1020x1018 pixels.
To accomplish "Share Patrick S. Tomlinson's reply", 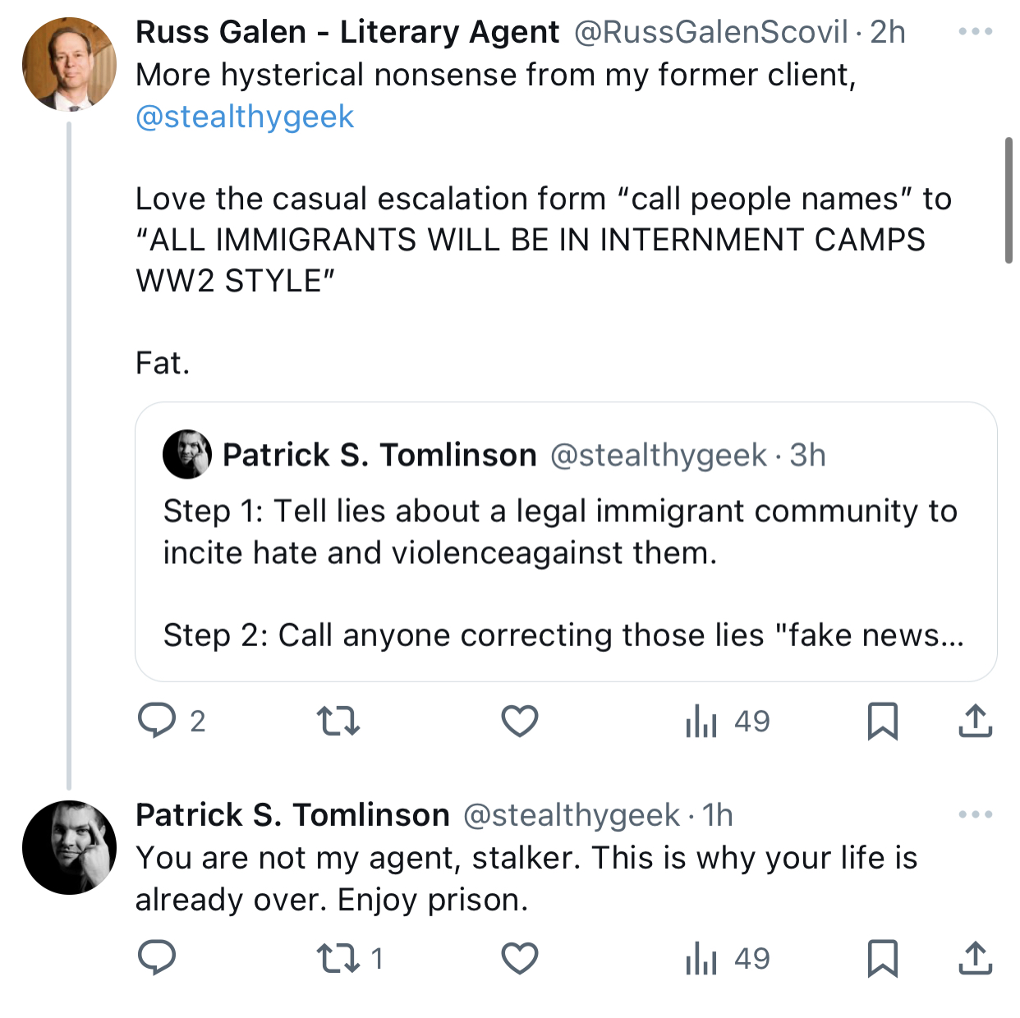I will click(x=976, y=957).
